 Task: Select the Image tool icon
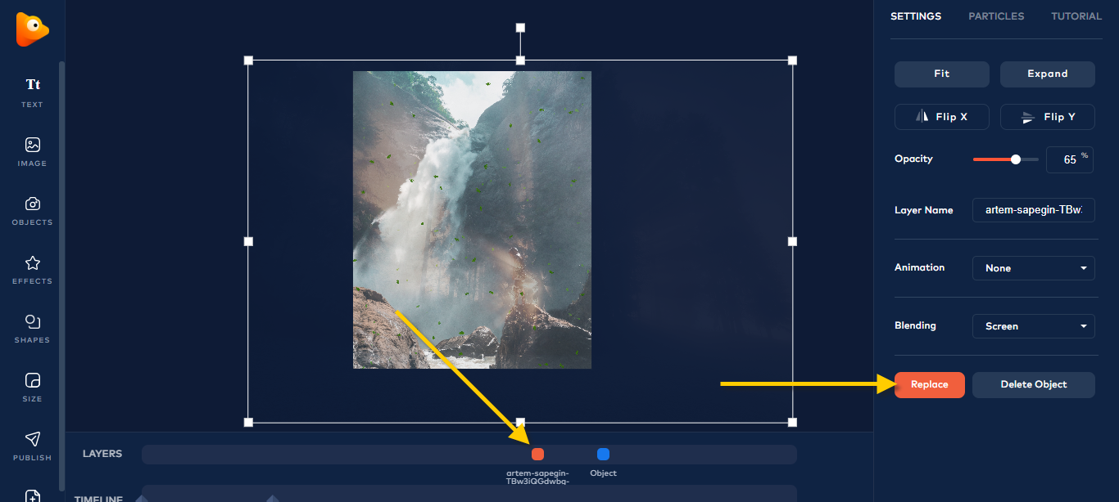(x=33, y=145)
